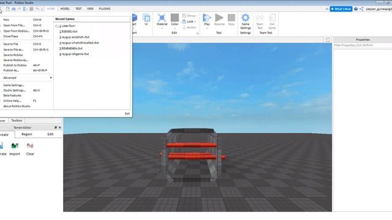Close the Terrain Editor panel

[60, 128]
